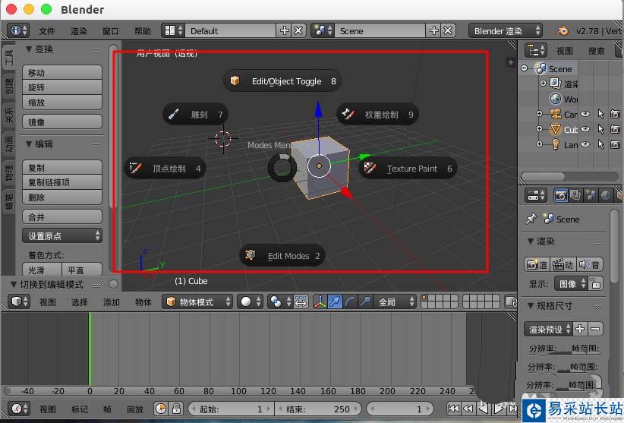
Task: Set shading to 平直
Action: [x=82, y=270]
